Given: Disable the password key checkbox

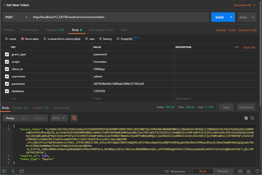Looking at the screenshot, I should pyautogui.click(x=7, y=84).
